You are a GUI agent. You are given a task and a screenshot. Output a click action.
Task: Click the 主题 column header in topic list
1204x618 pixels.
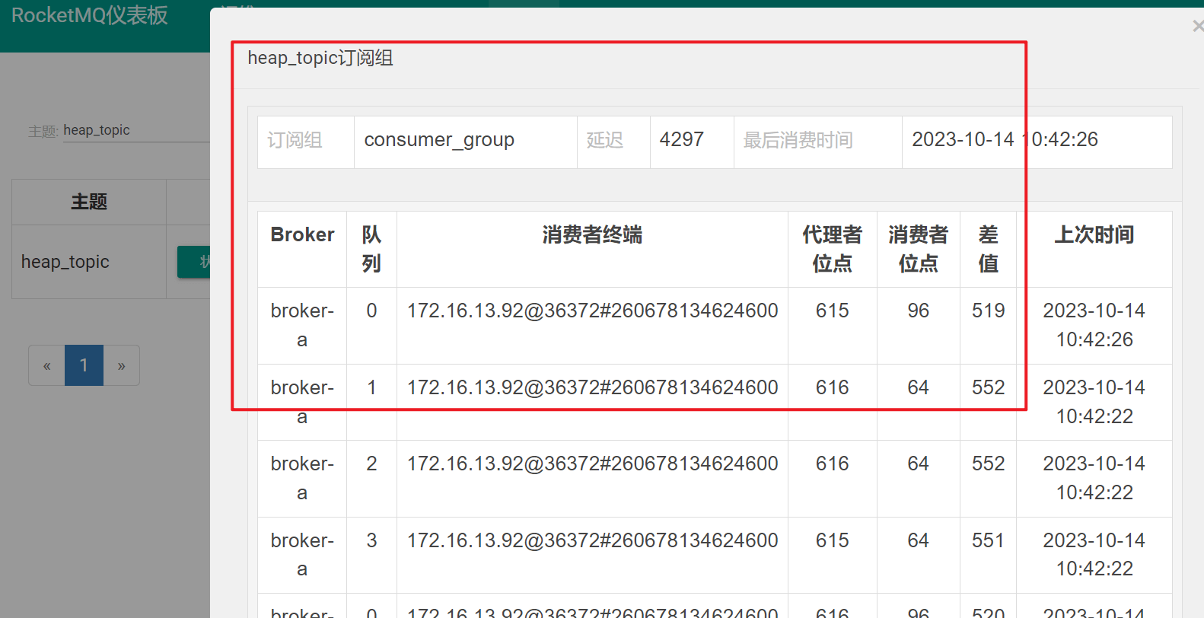point(89,202)
